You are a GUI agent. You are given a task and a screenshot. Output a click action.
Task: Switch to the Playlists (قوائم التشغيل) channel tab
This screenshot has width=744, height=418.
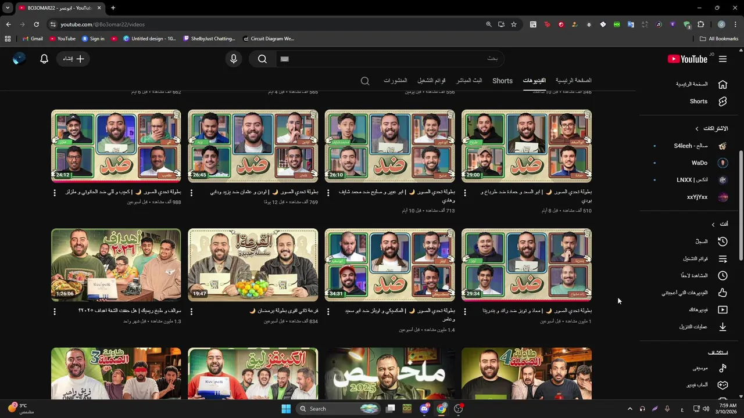click(x=431, y=81)
